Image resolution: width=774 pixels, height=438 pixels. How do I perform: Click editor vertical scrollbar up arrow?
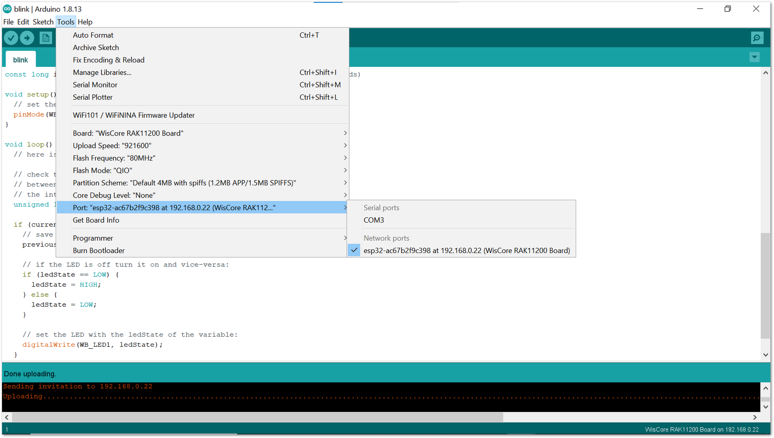(x=765, y=73)
